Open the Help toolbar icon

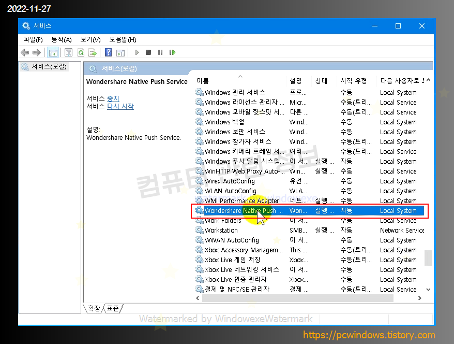[108, 52]
